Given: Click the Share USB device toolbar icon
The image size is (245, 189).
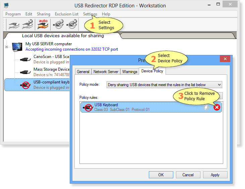Looking at the screenshot, I should pos(14,25).
